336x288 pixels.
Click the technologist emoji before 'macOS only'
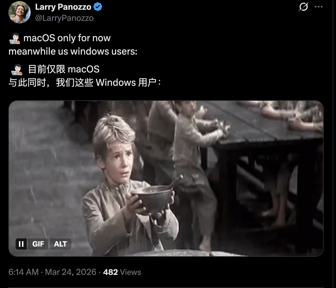click(x=14, y=38)
